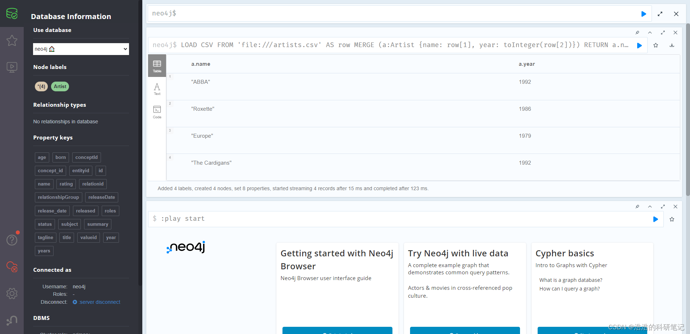Fullscreen the LOAD CSV result frame
Image resolution: width=690 pixels, height=334 pixels.
(663, 33)
